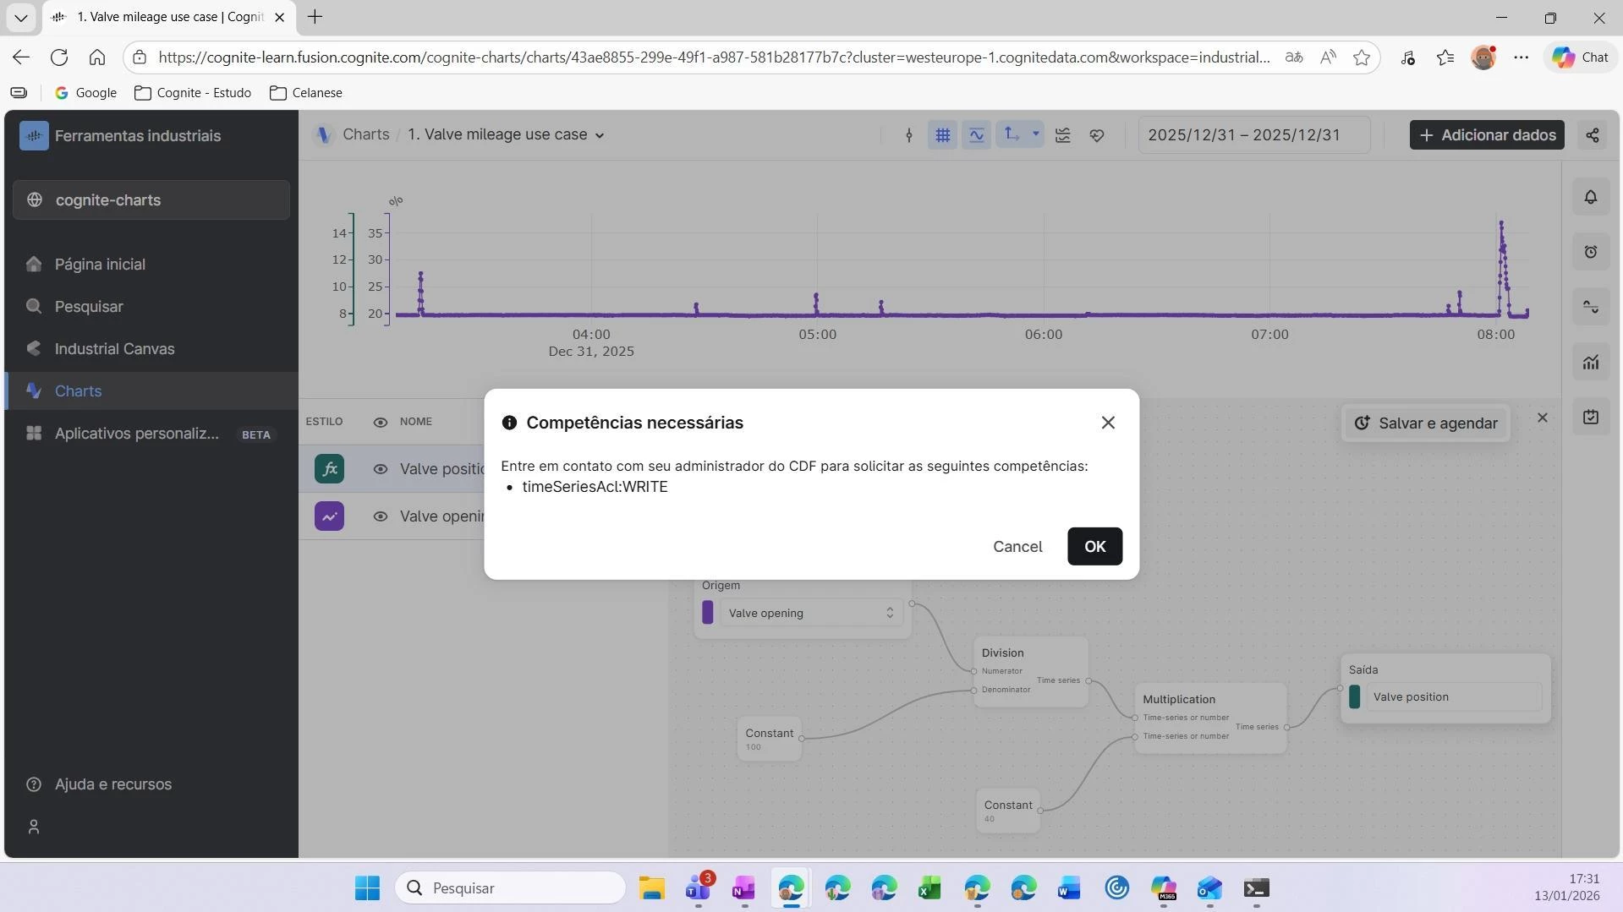Expand the y-axis options dropdown arrow
1623x912 pixels.
click(x=1035, y=134)
